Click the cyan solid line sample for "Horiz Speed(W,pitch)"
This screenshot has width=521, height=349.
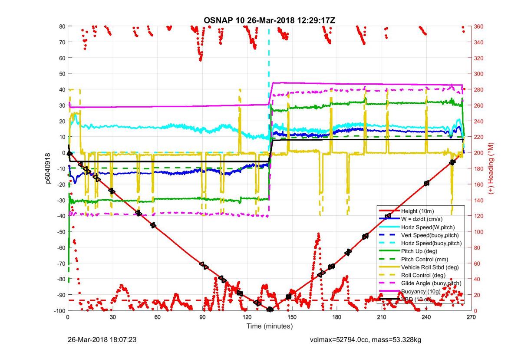pyautogui.click(x=389, y=227)
